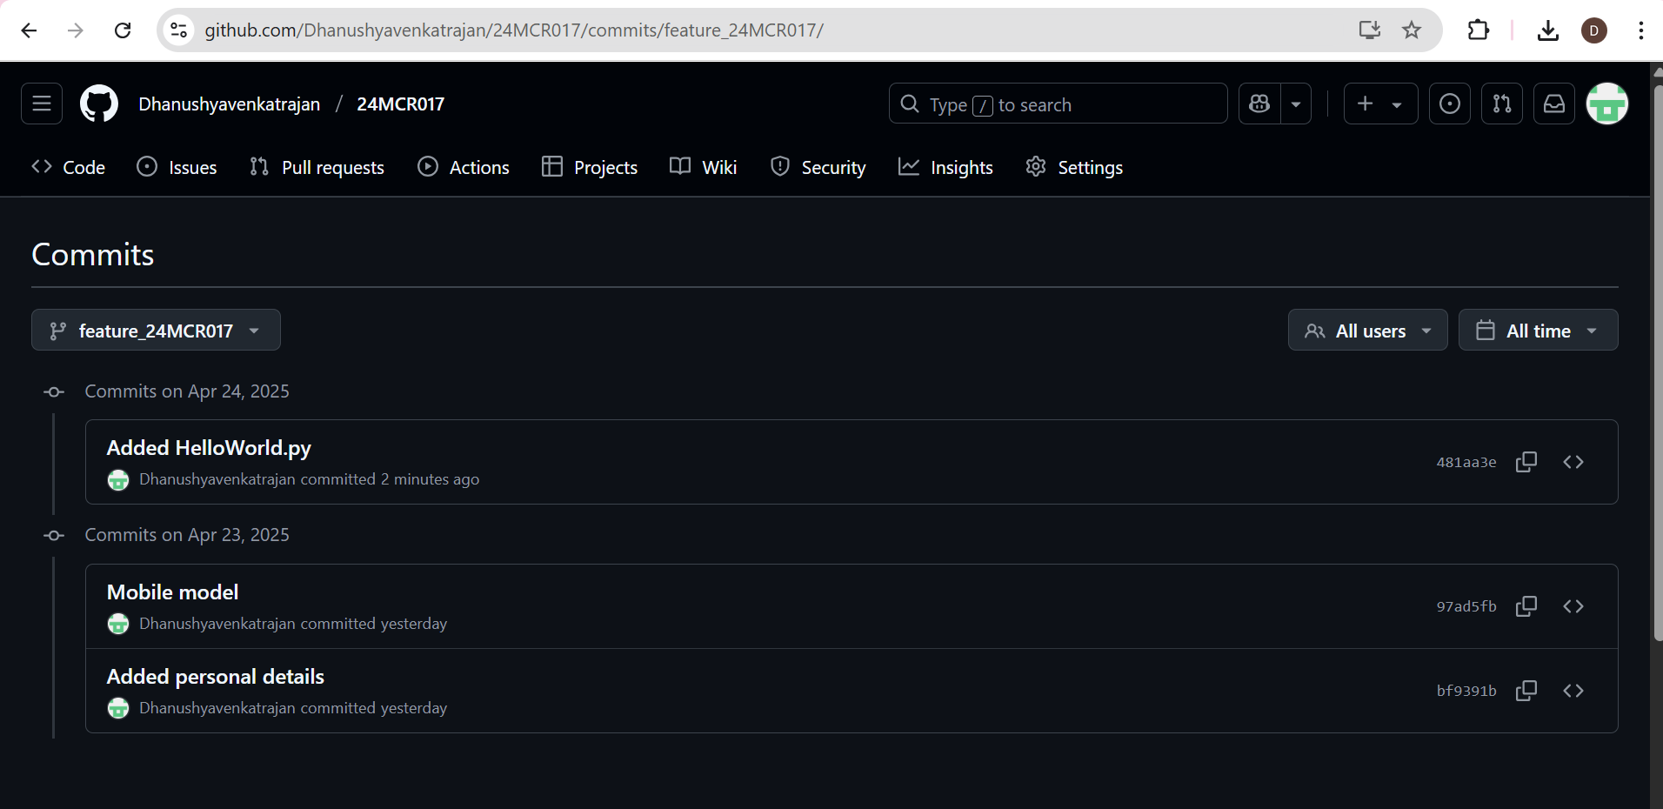Select the 'Commits on Apr 24, 2025' heading
Screen dimensions: 1663x809
[x=187, y=391]
